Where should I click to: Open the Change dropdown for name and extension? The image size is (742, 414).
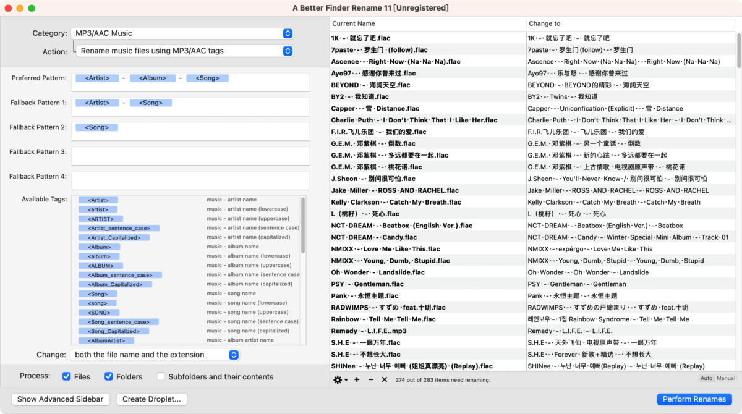(155, 355)
